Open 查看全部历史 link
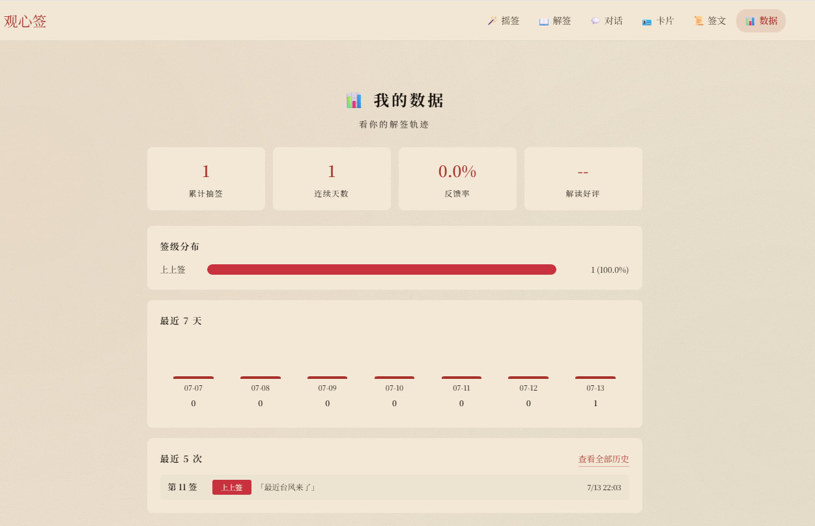The image size is (815, 526). click(x=604, y=459)
